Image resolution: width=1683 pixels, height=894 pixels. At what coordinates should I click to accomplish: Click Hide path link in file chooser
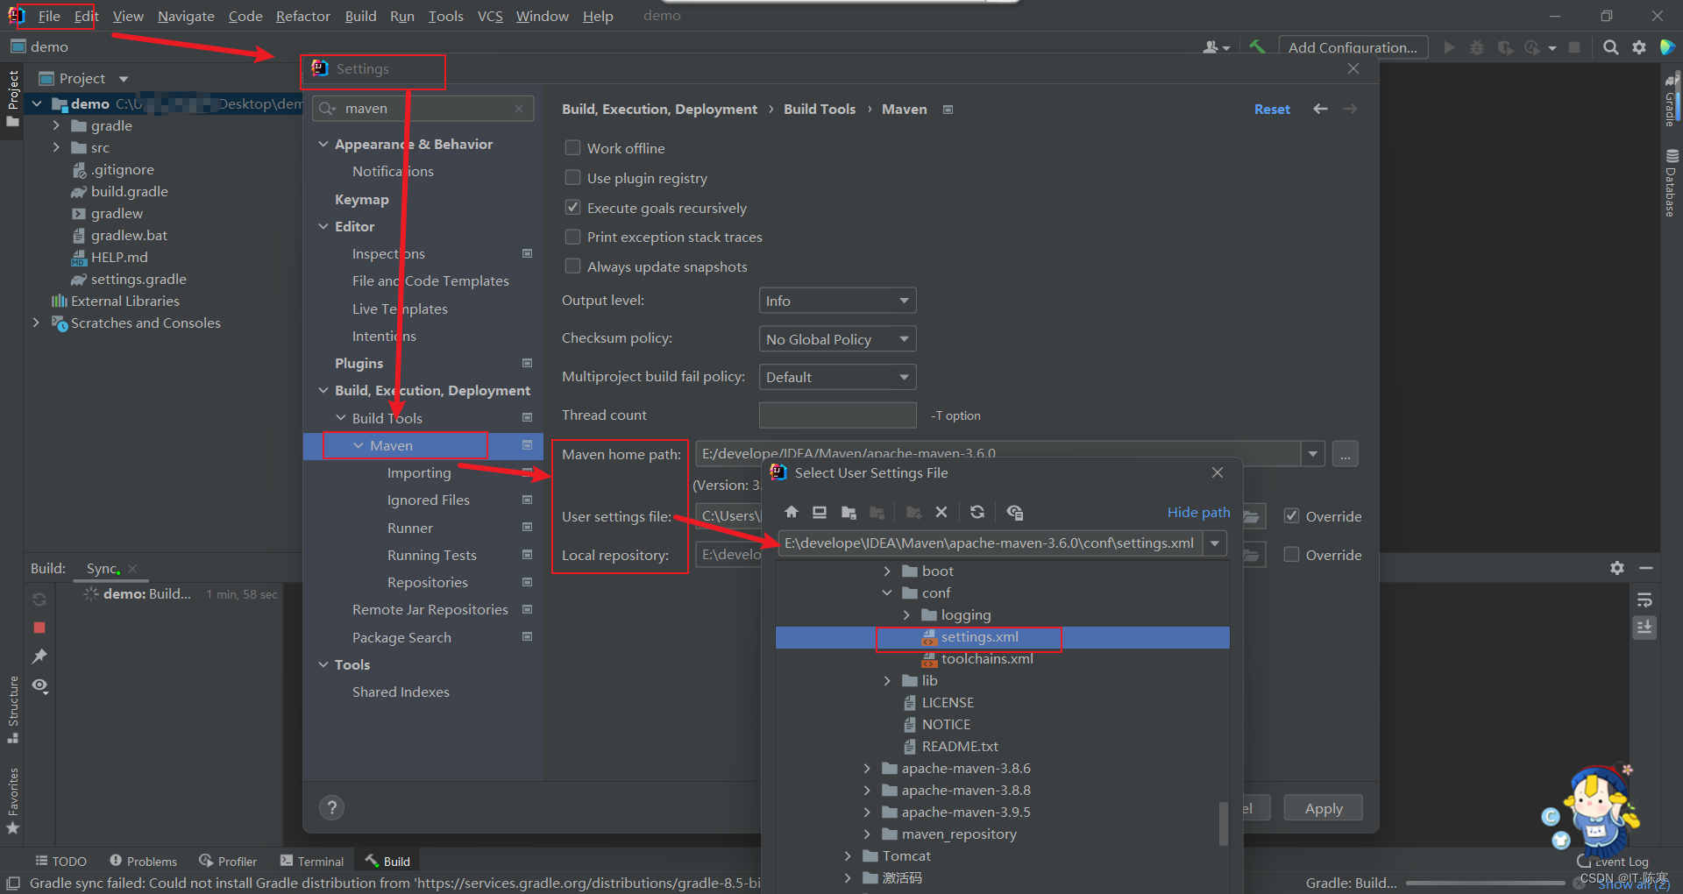[1198, 512]
